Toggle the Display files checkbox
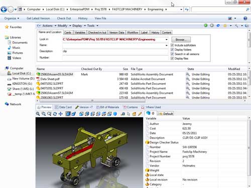 pyautogui.click(x=172, y=58)
